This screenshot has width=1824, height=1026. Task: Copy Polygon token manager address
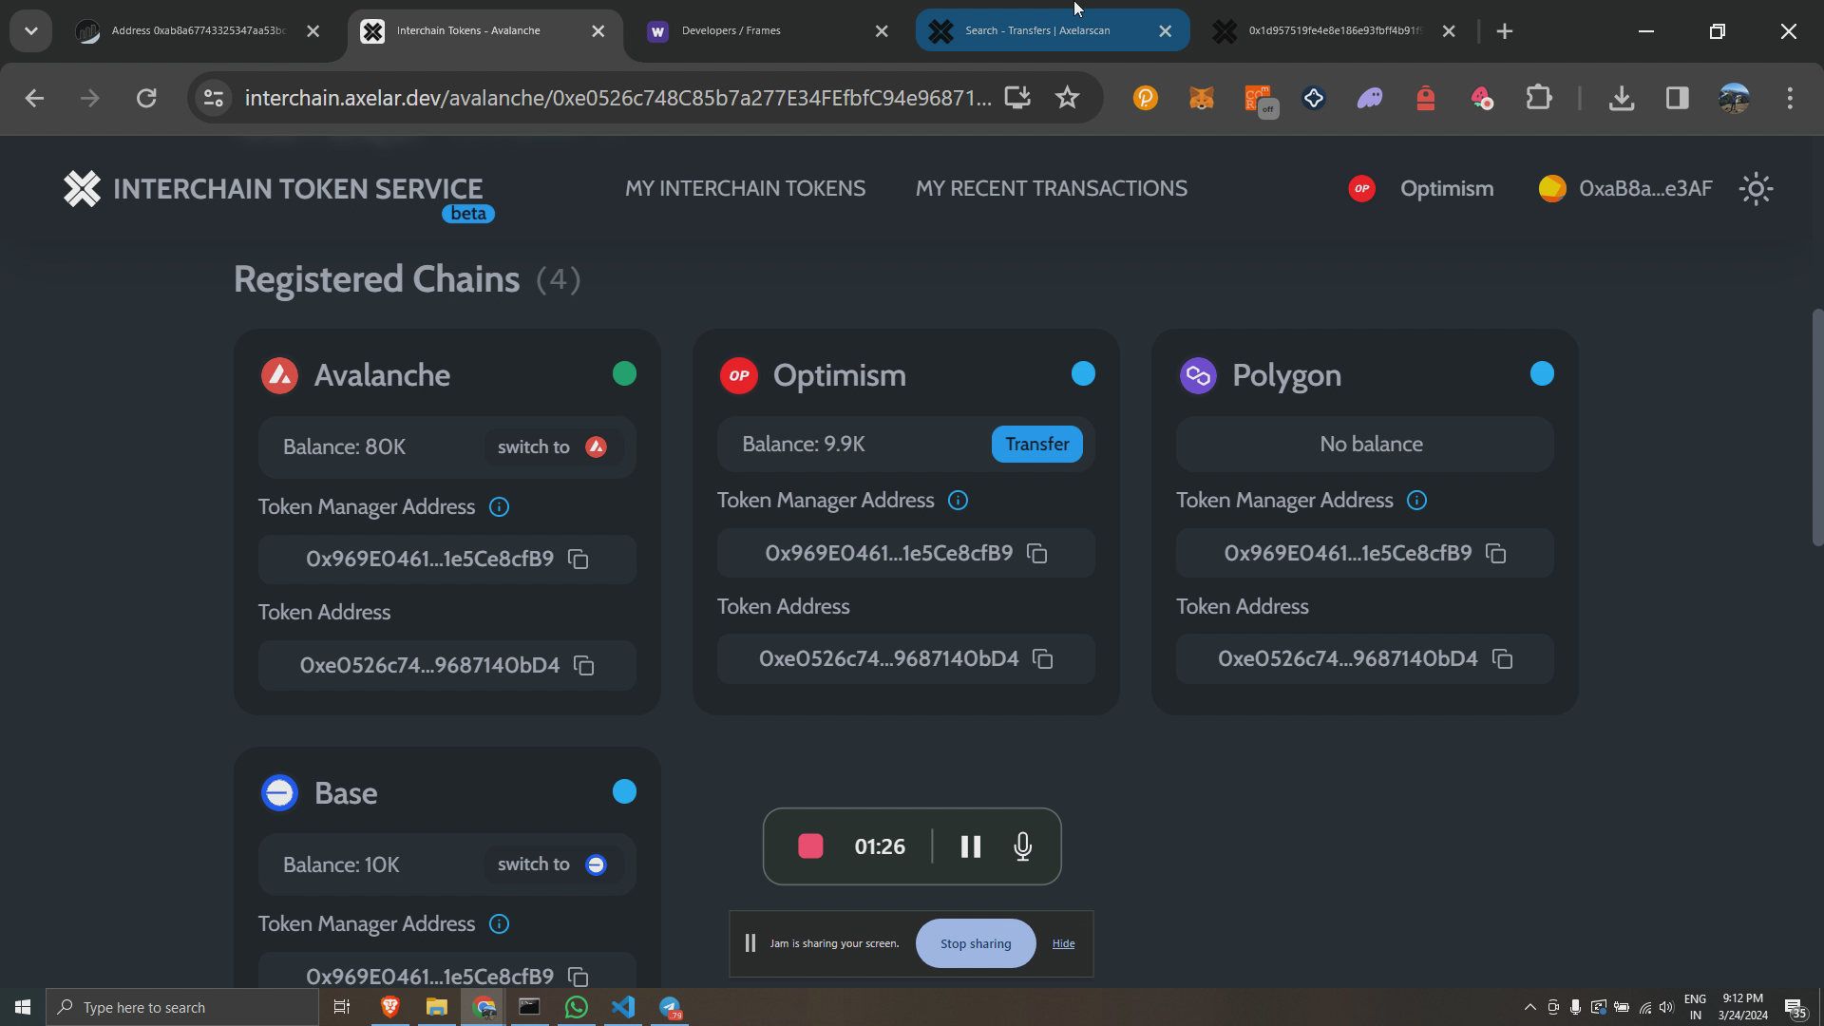[x=1496, y=554]
